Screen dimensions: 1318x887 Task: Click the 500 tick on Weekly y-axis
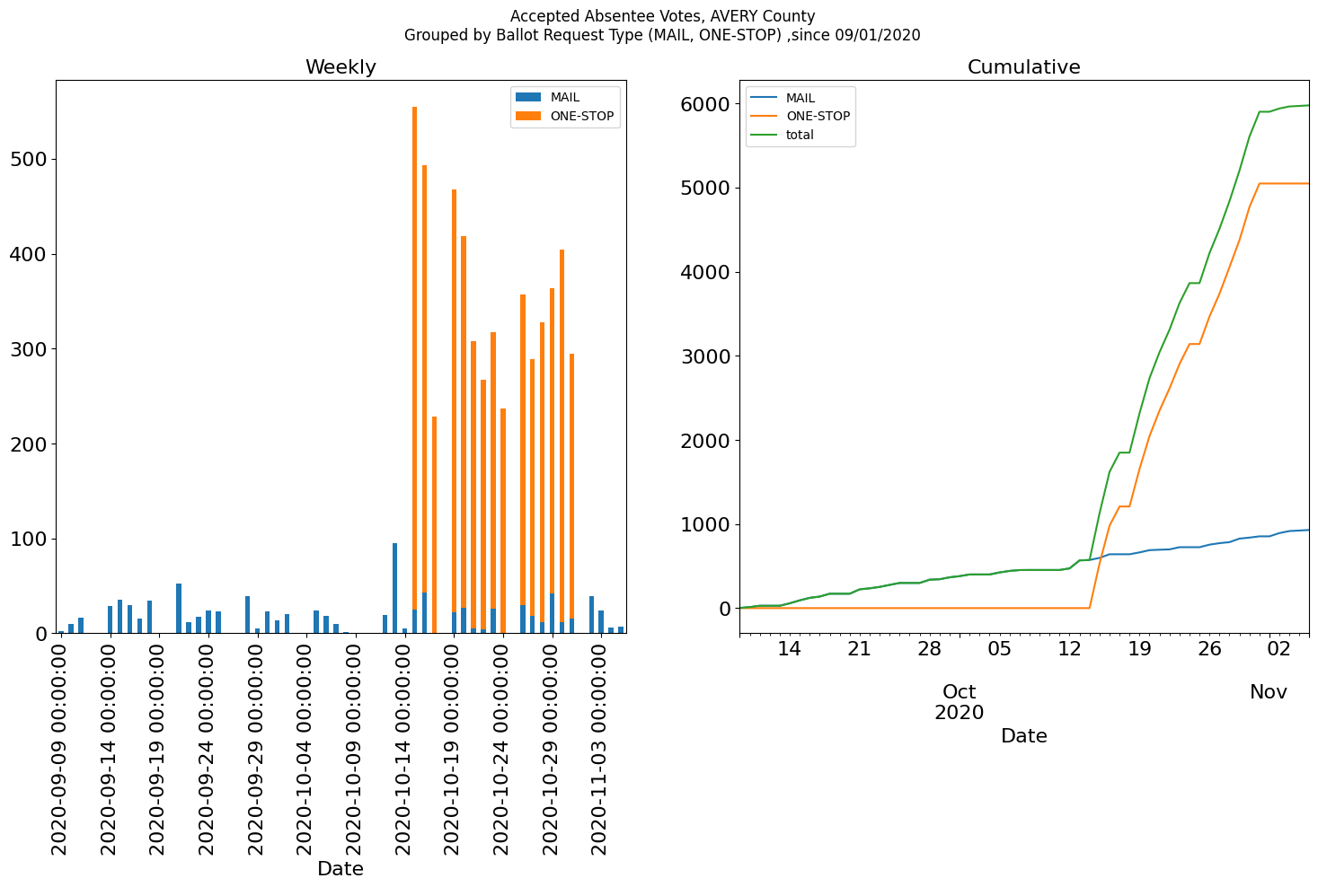(x=27, y=160)
